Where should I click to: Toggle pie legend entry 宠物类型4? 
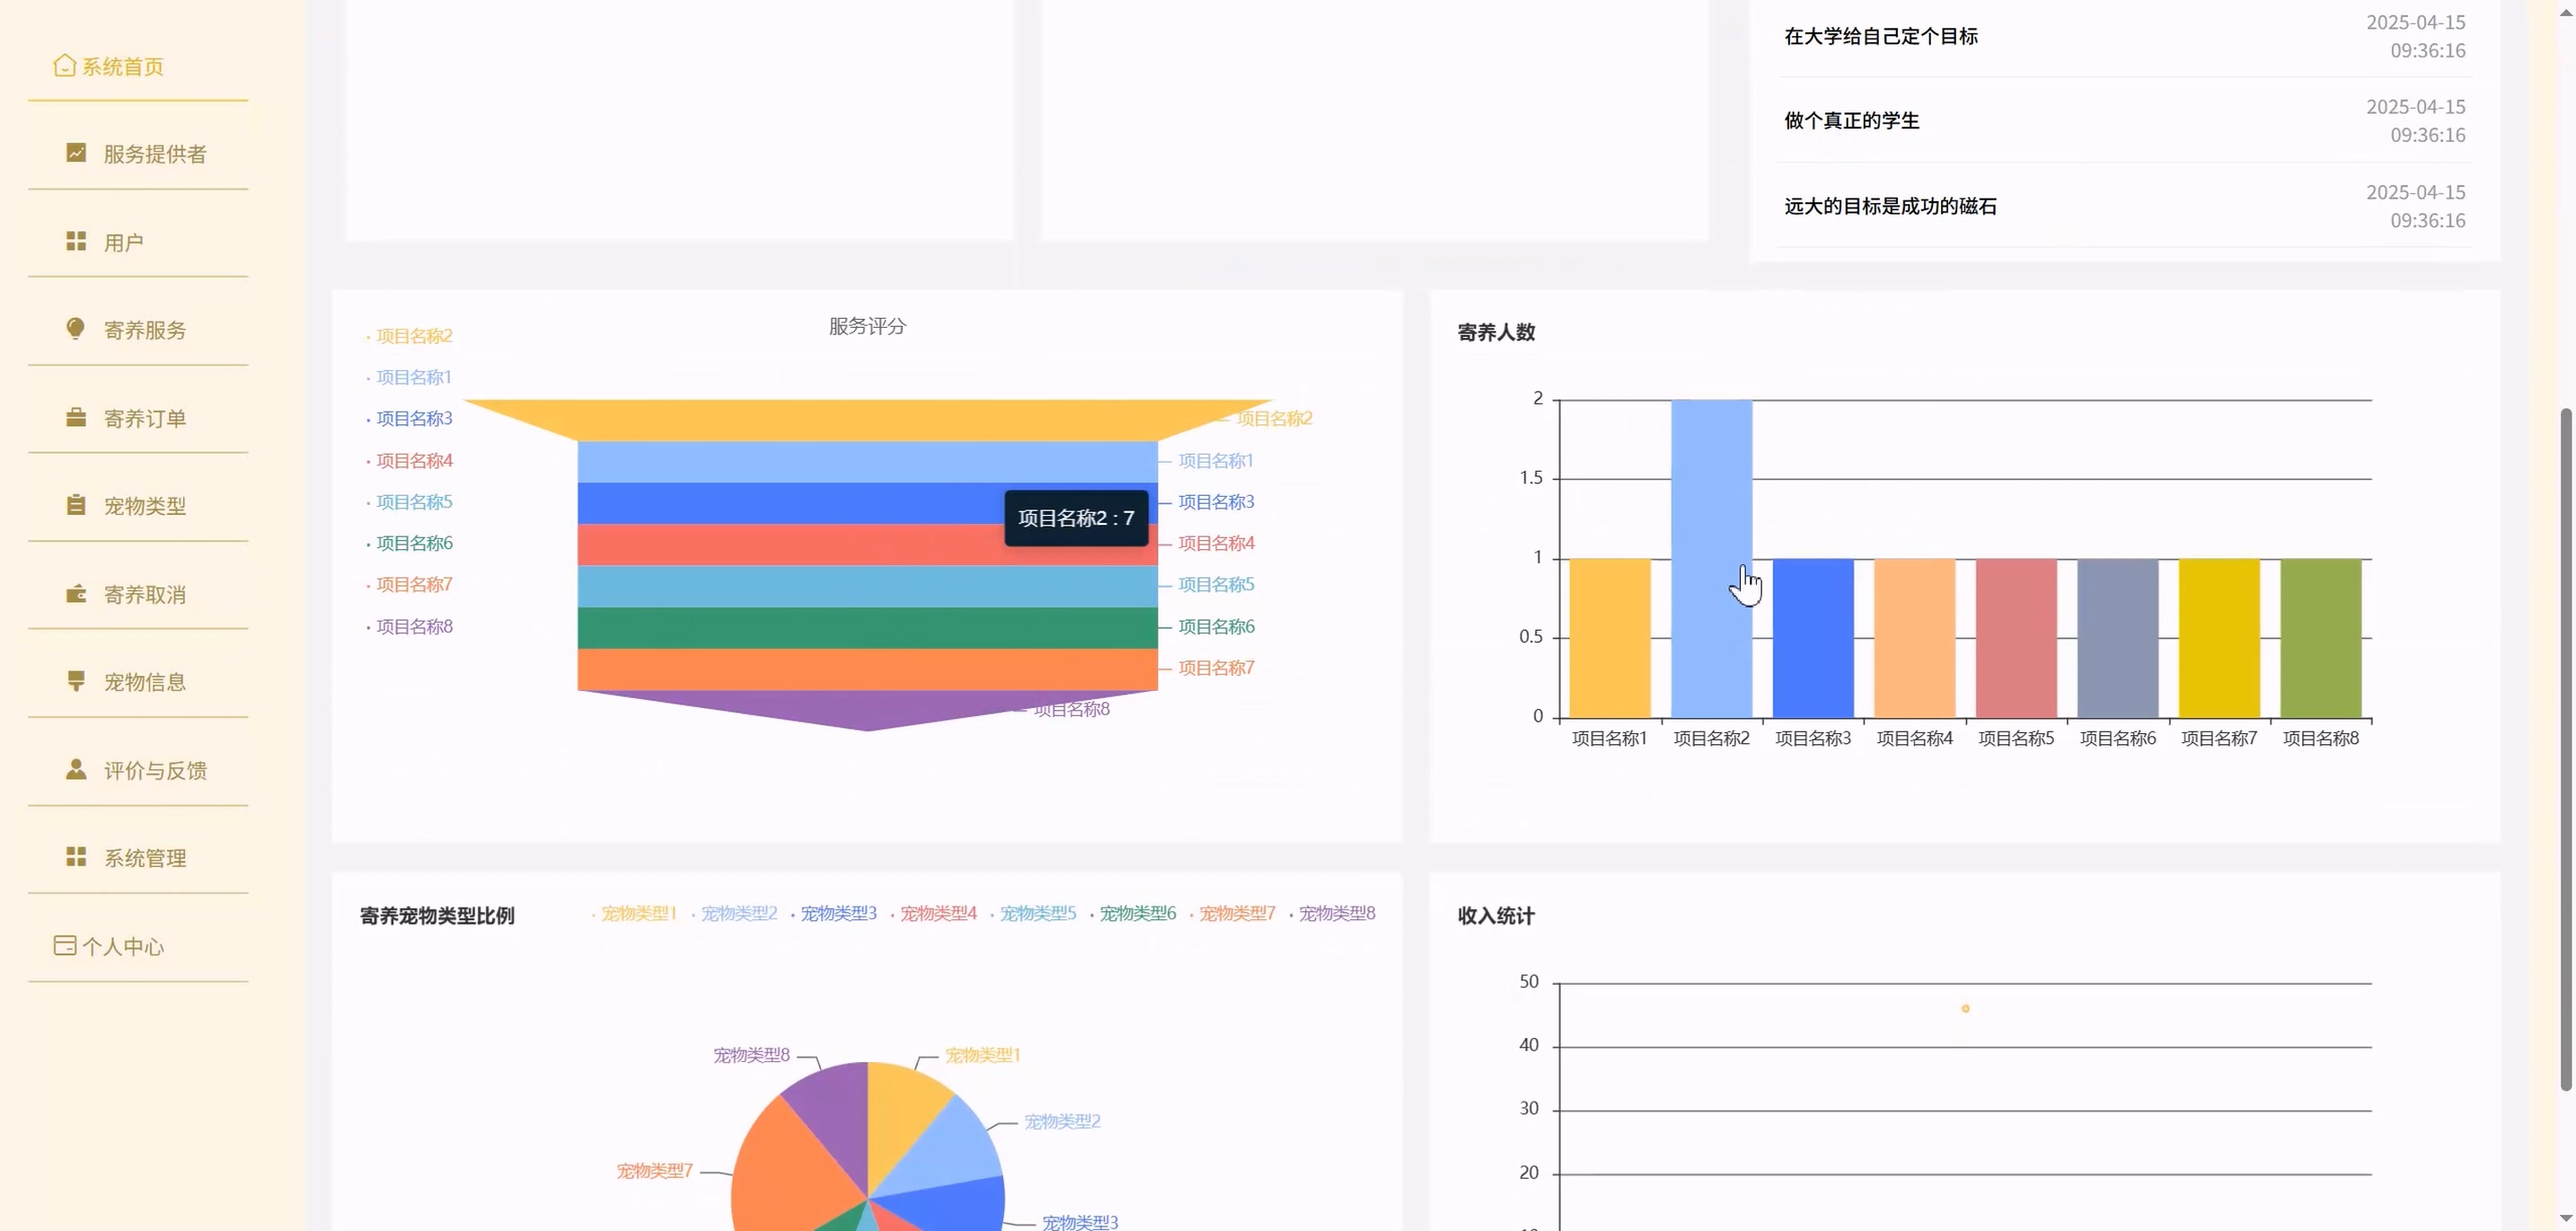click(937, 913)
